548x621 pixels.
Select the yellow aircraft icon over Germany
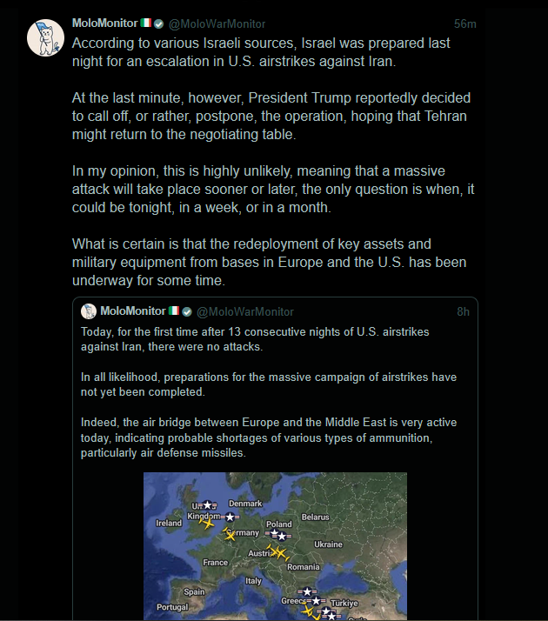[x=229, y=535]
